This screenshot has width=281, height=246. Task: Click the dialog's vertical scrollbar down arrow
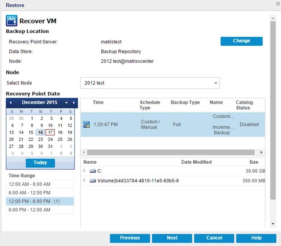[x=273, y=224]
